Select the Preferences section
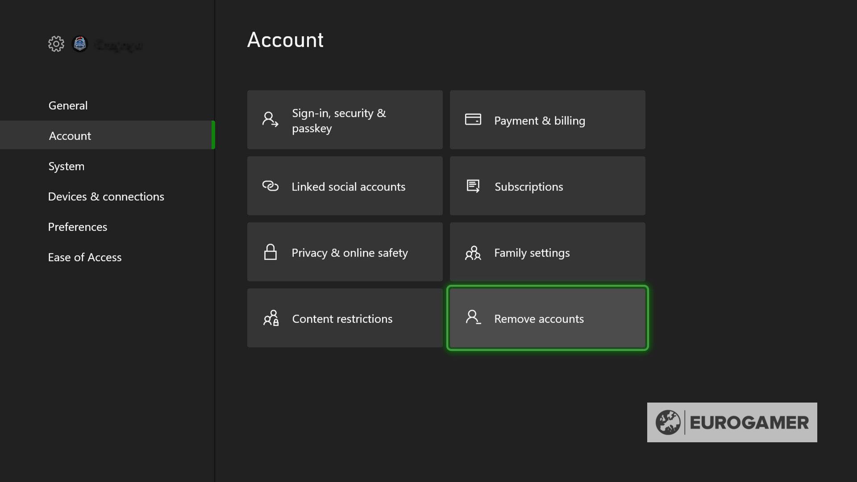 (x=77, y=227)
